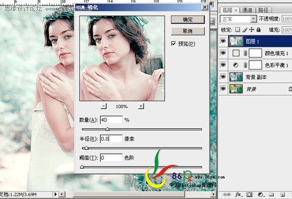This screenshot has width=292, height=199.
Task: Create a new group folder icon
Action: [x=271, y=195]
